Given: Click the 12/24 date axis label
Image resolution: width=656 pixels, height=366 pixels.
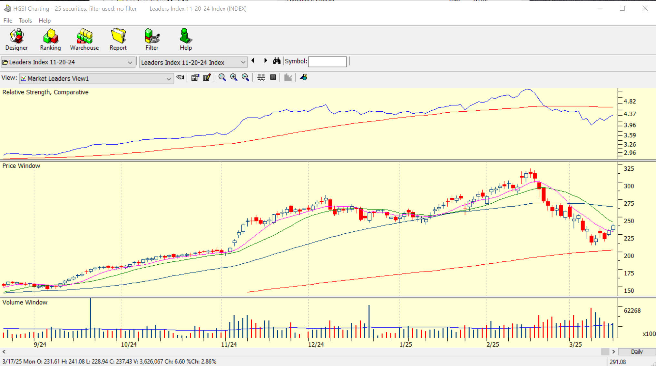Looking at the screenshot, I should pos(316,344).
